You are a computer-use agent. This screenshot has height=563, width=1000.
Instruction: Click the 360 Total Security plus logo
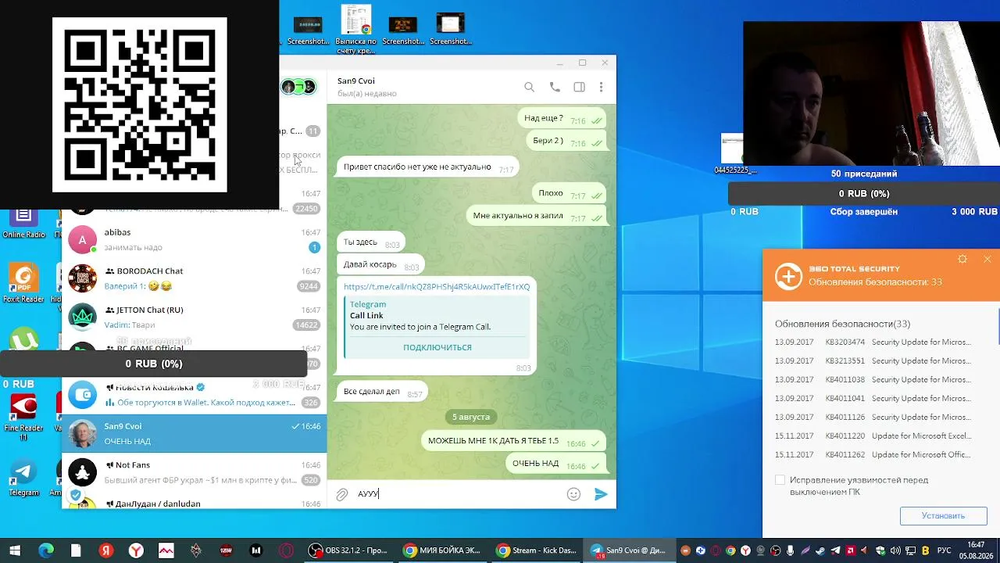coord(788,277)
